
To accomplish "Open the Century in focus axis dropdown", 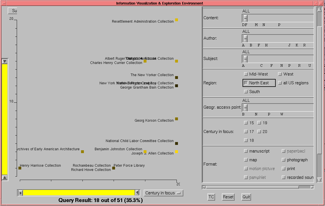I will 163,193.
